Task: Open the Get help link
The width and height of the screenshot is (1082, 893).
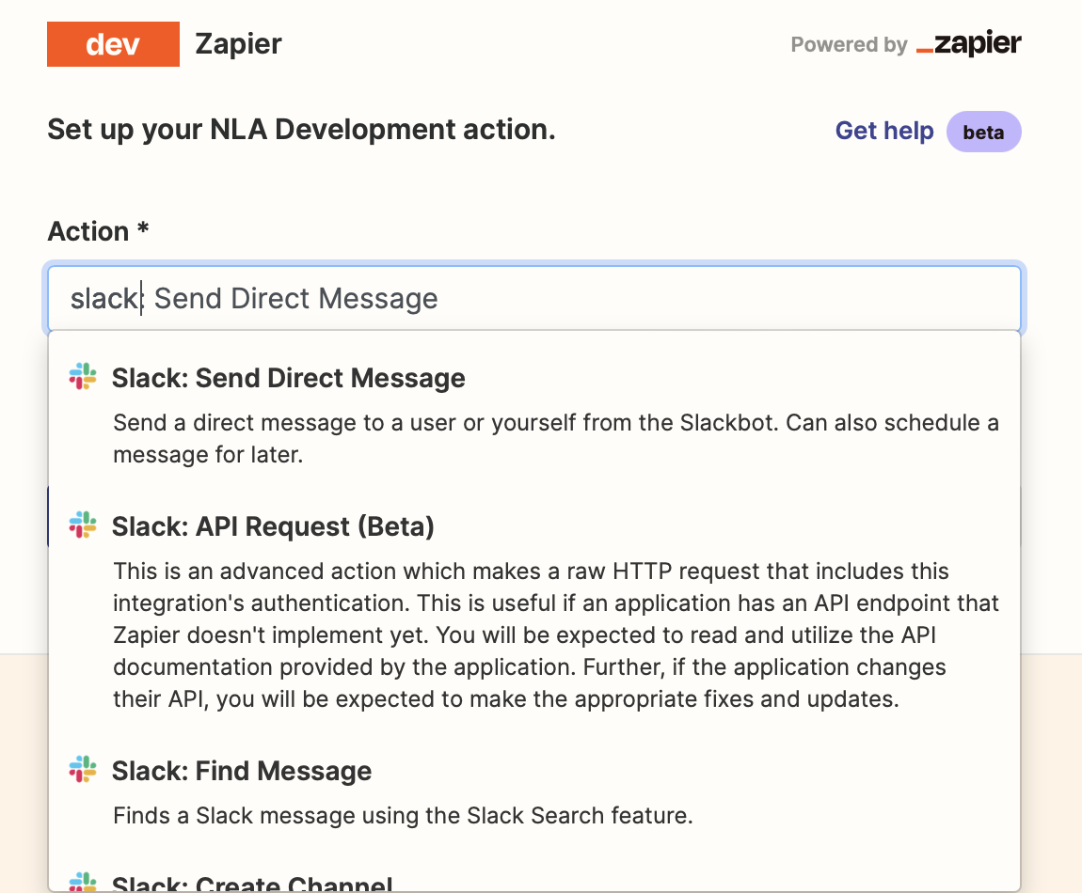Action: click(884, 131)
